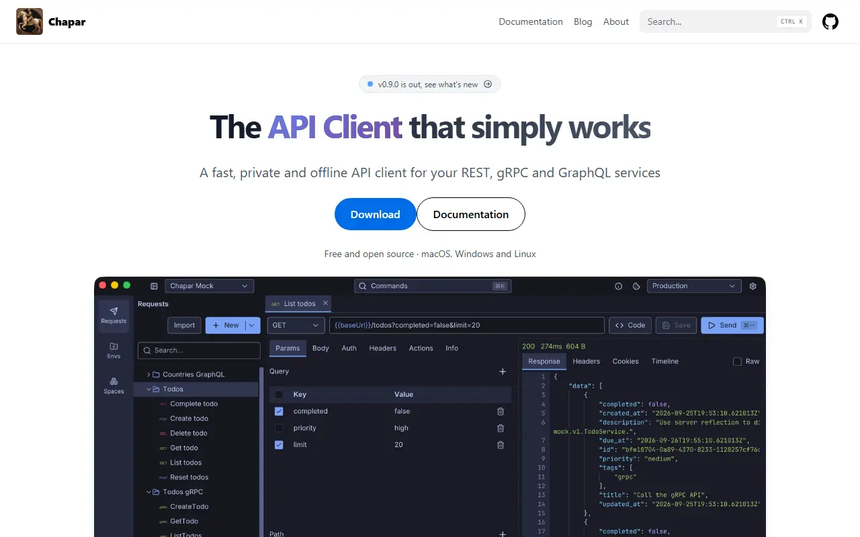Add a new Path parameter
This screenshot has width=860, height=537.
(x=503, y=534)
